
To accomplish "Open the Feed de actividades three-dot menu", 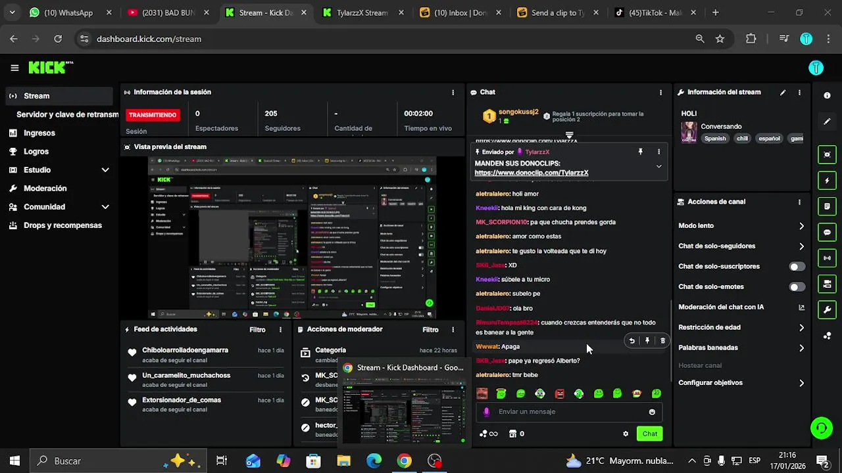I will click(280, 330).
